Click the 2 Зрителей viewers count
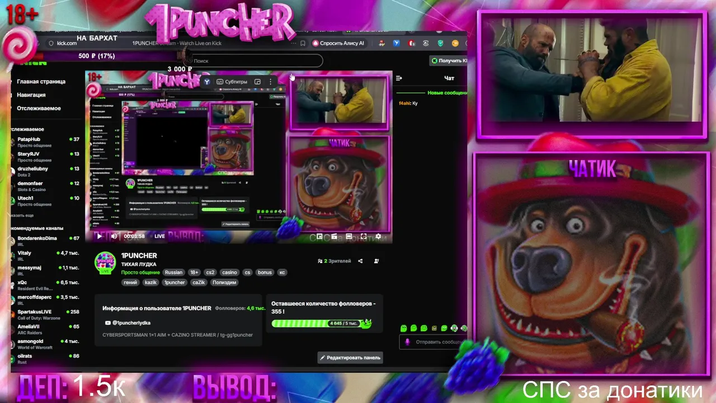Viewport: 716px width, 403px height. point(335,261)
